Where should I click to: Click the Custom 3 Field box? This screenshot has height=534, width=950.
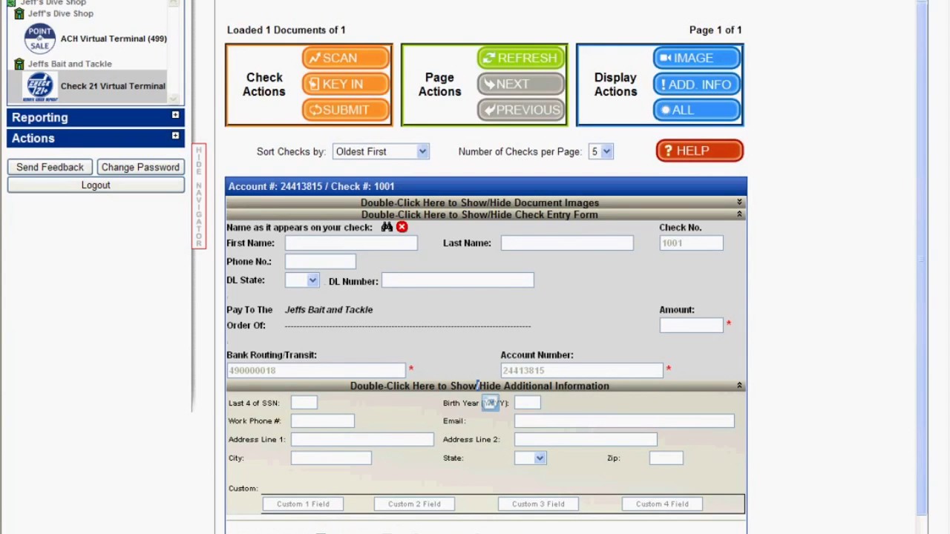tap(538, 504)
